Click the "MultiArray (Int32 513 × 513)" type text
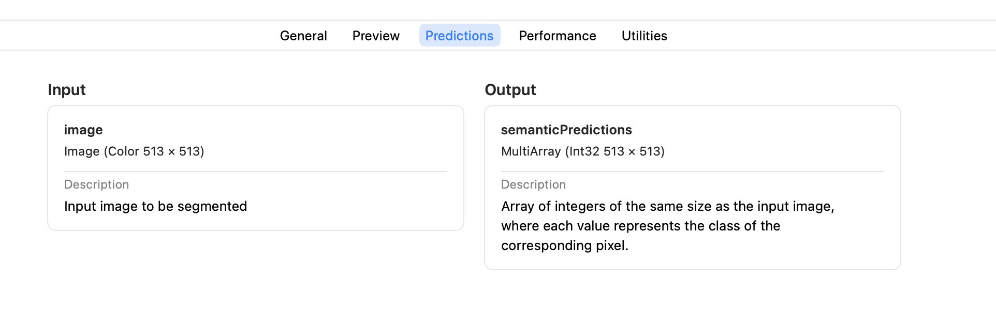This screenshot has height=309, width=996. point(582,151)
